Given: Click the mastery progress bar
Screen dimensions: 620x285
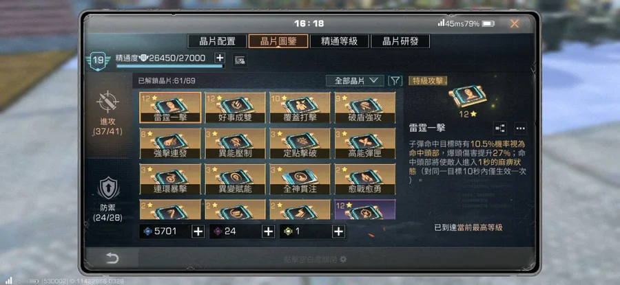Looking at the screenshot, I should (x=170, y=66).
